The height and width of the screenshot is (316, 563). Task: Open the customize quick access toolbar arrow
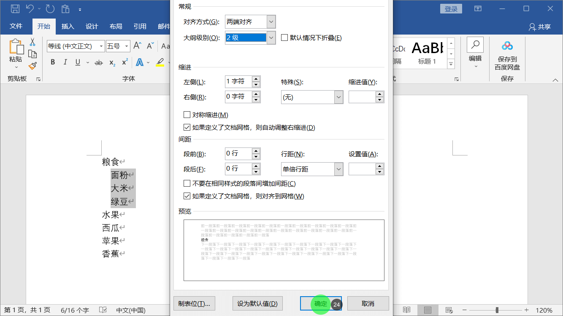coord(80,9)
